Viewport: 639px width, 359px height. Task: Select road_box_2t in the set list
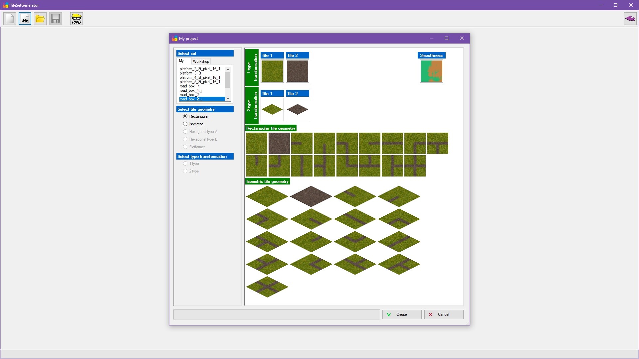click(190, 94)
